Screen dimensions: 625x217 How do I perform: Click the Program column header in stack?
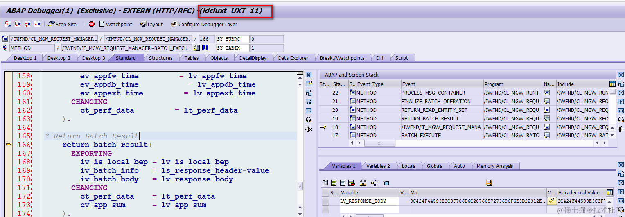coord(513,84)
